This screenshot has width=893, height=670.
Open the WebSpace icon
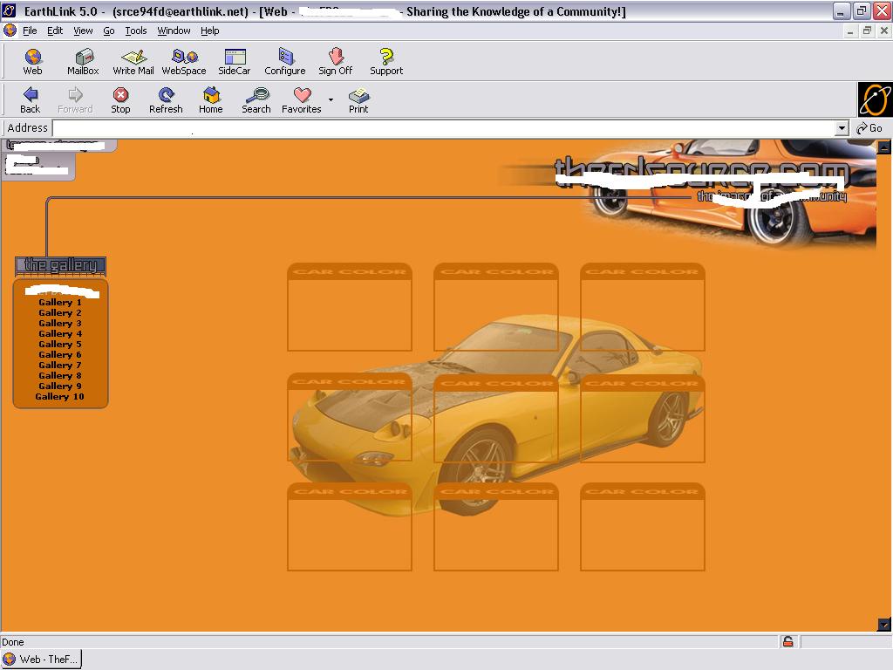pyautogui.click(x=184, y=61)
